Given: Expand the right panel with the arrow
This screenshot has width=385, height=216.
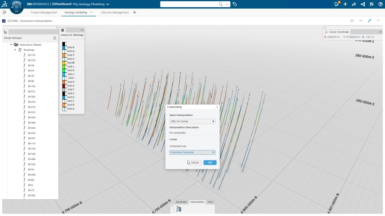Looking at the screenshot, I should (x=325, y=28).
